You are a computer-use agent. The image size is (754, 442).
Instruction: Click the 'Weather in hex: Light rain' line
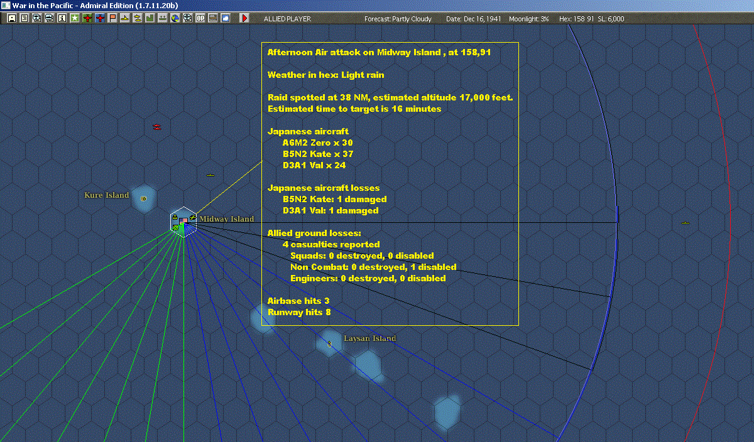[x=325, y=75]
